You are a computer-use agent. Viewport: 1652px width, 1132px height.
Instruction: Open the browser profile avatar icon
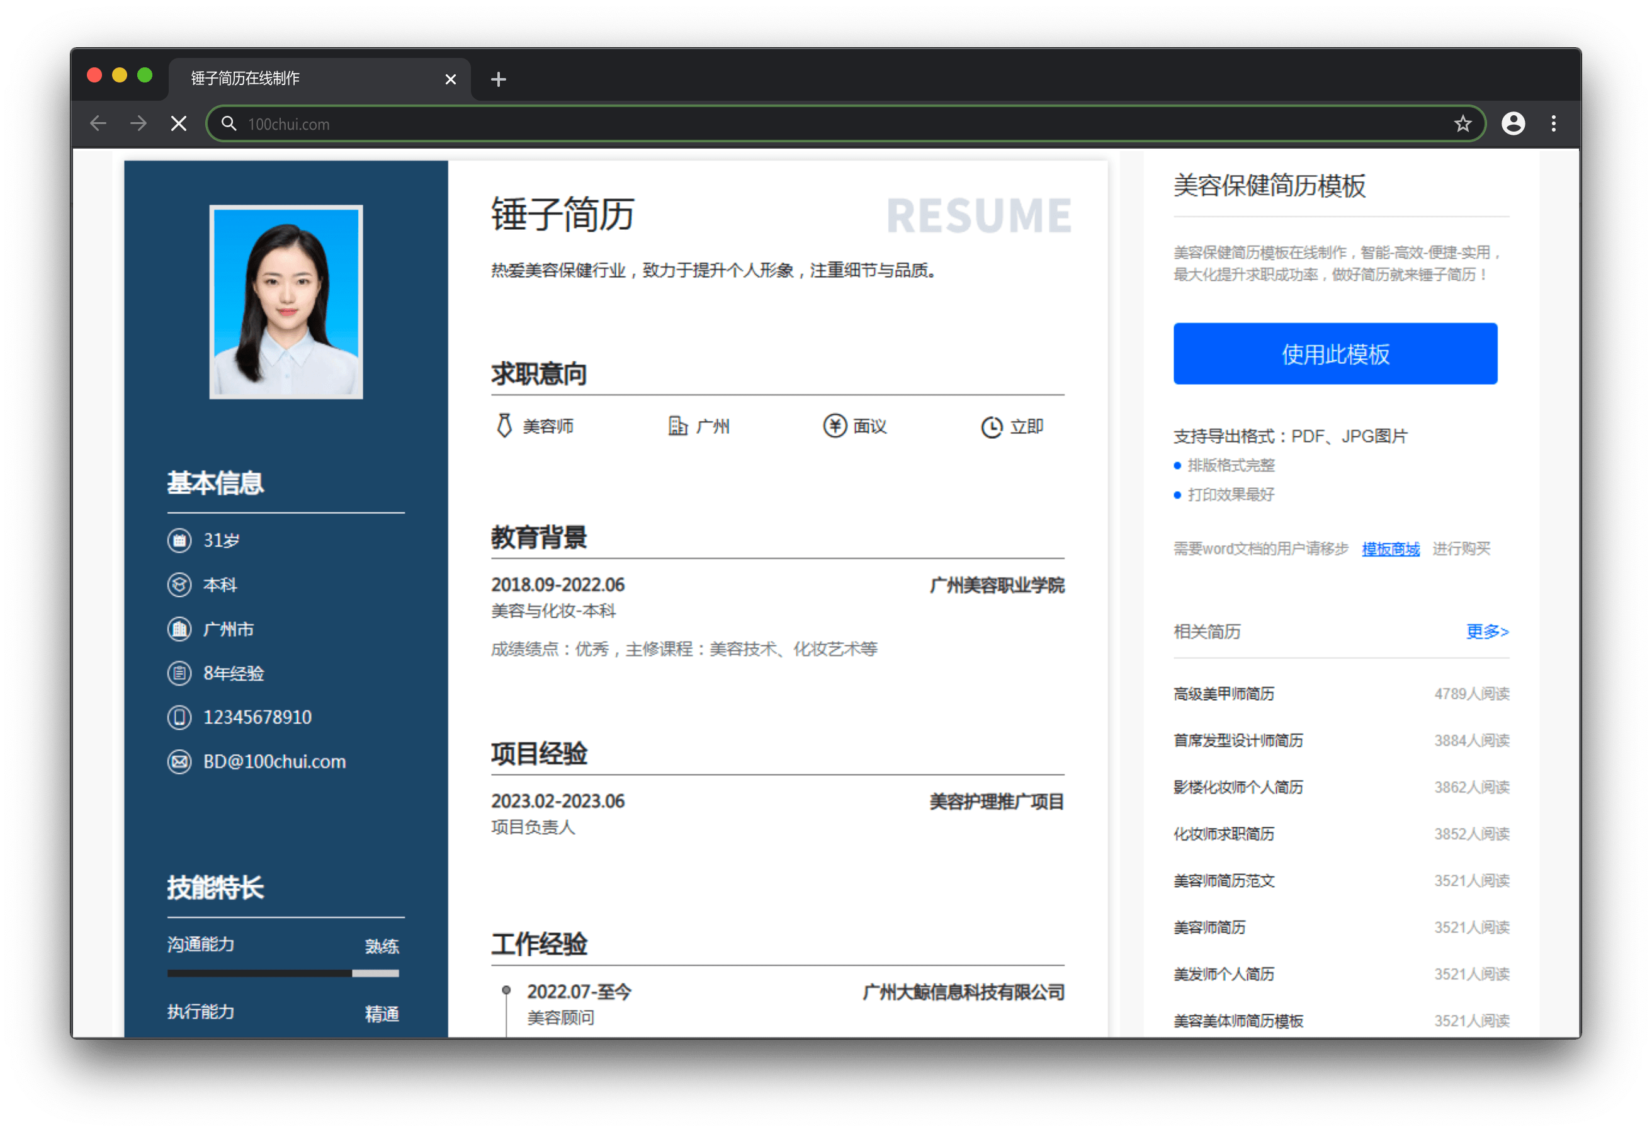(1513, 124)
